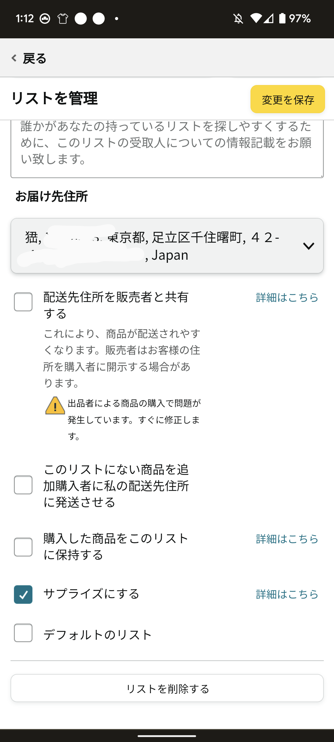This screenshot has width=334, height=742.
Task: Save changes with 変更を保存 button
Action: (288, 99)
